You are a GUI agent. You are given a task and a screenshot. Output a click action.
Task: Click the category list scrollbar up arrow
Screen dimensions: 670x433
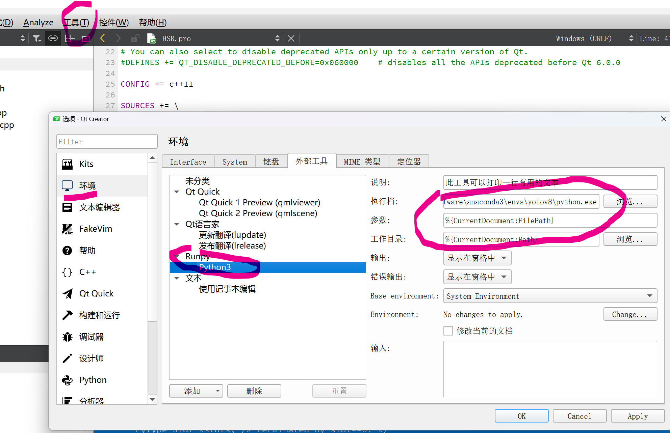point(152,157)
